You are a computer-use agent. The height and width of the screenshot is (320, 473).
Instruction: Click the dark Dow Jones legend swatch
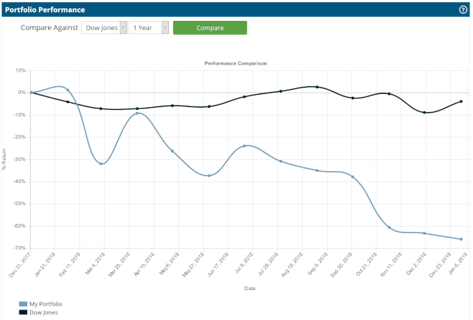coord(23,312)
